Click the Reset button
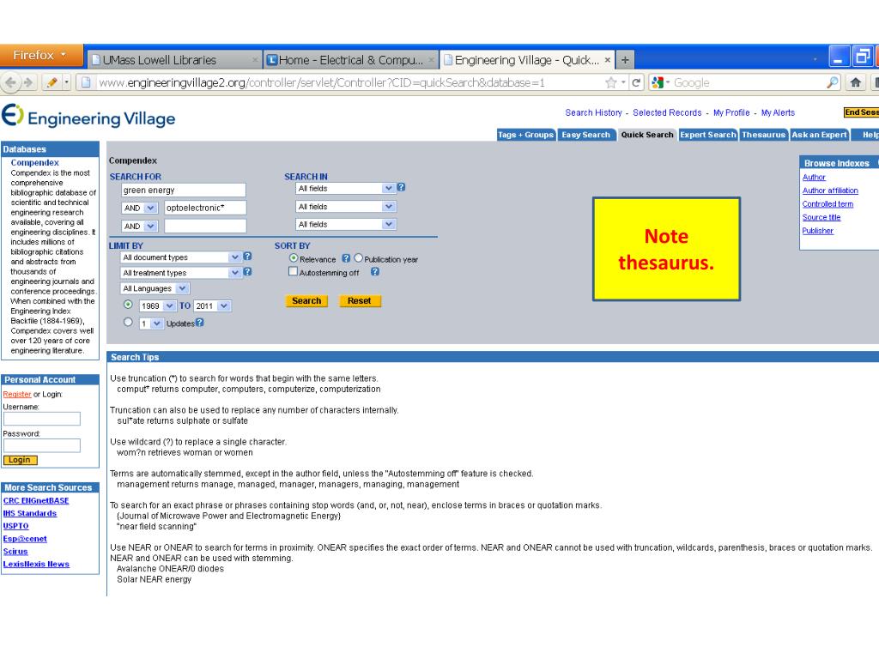The height and width of the screenshot is (659, 879). [x=360, y=301]
